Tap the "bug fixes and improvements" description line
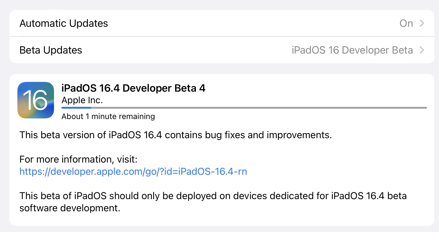Image resolution: width=439 pixels, height=232 pixels. click(175, 135)
